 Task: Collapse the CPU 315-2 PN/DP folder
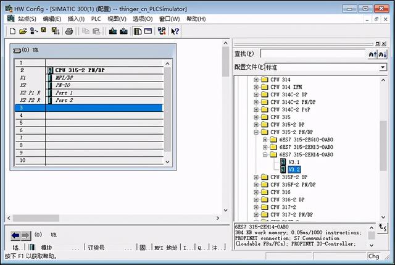click(256, 132)
